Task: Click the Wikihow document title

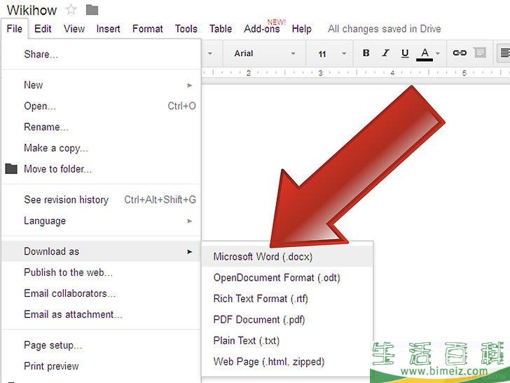Action: click(x=32, y=10)
